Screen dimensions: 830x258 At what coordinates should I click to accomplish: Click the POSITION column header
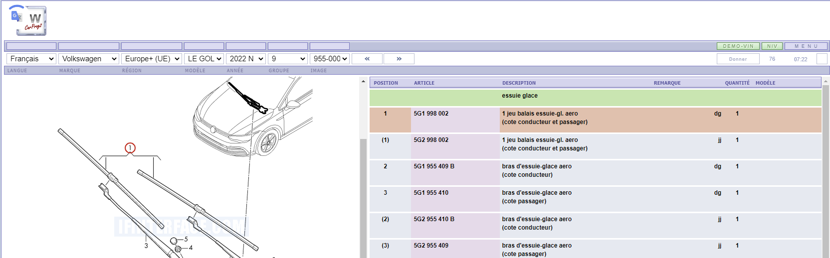386,83
